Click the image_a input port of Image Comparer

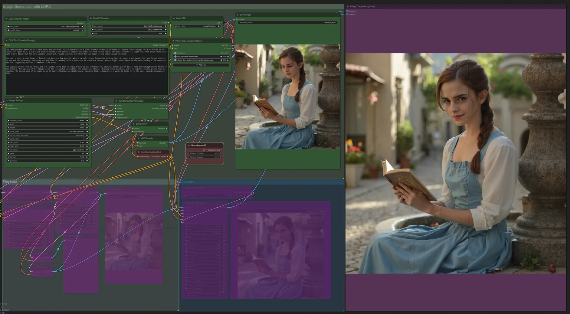click(x=347, y=11)
